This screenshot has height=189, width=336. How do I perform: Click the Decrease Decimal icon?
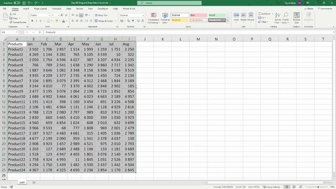(142, 21)
